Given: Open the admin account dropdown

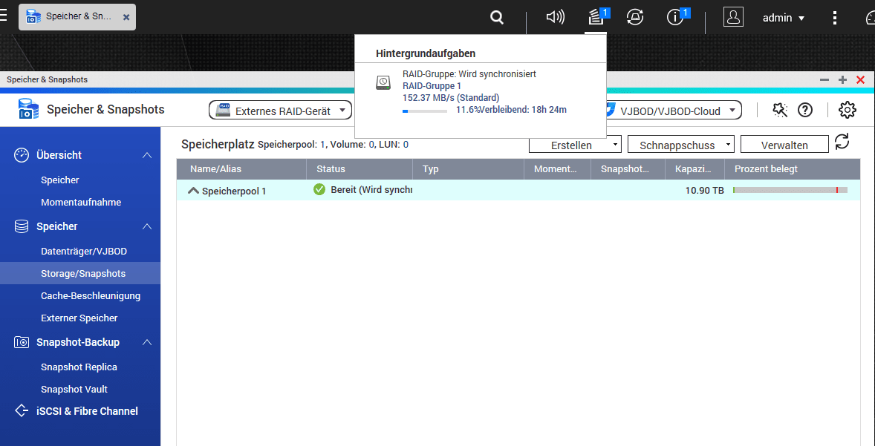Looking at the screenshot, I should 784,18.
